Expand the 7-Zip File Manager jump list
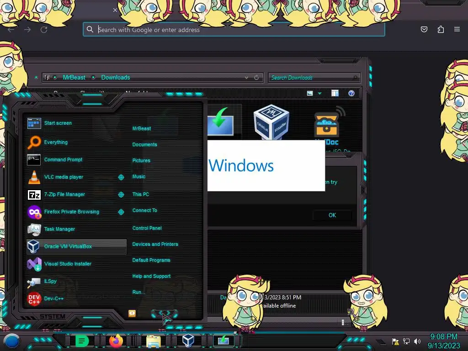Image resolution: width=468 pixels, height=351 pixels. 121,195
